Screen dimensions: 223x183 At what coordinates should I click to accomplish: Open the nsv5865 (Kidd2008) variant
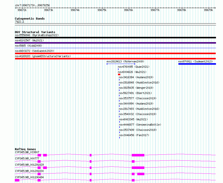pos(29,46)
